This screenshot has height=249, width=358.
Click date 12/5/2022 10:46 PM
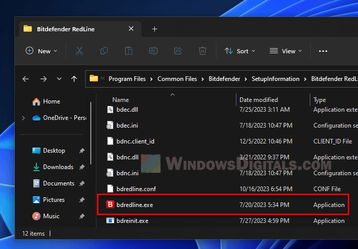(x=266, y=141)
